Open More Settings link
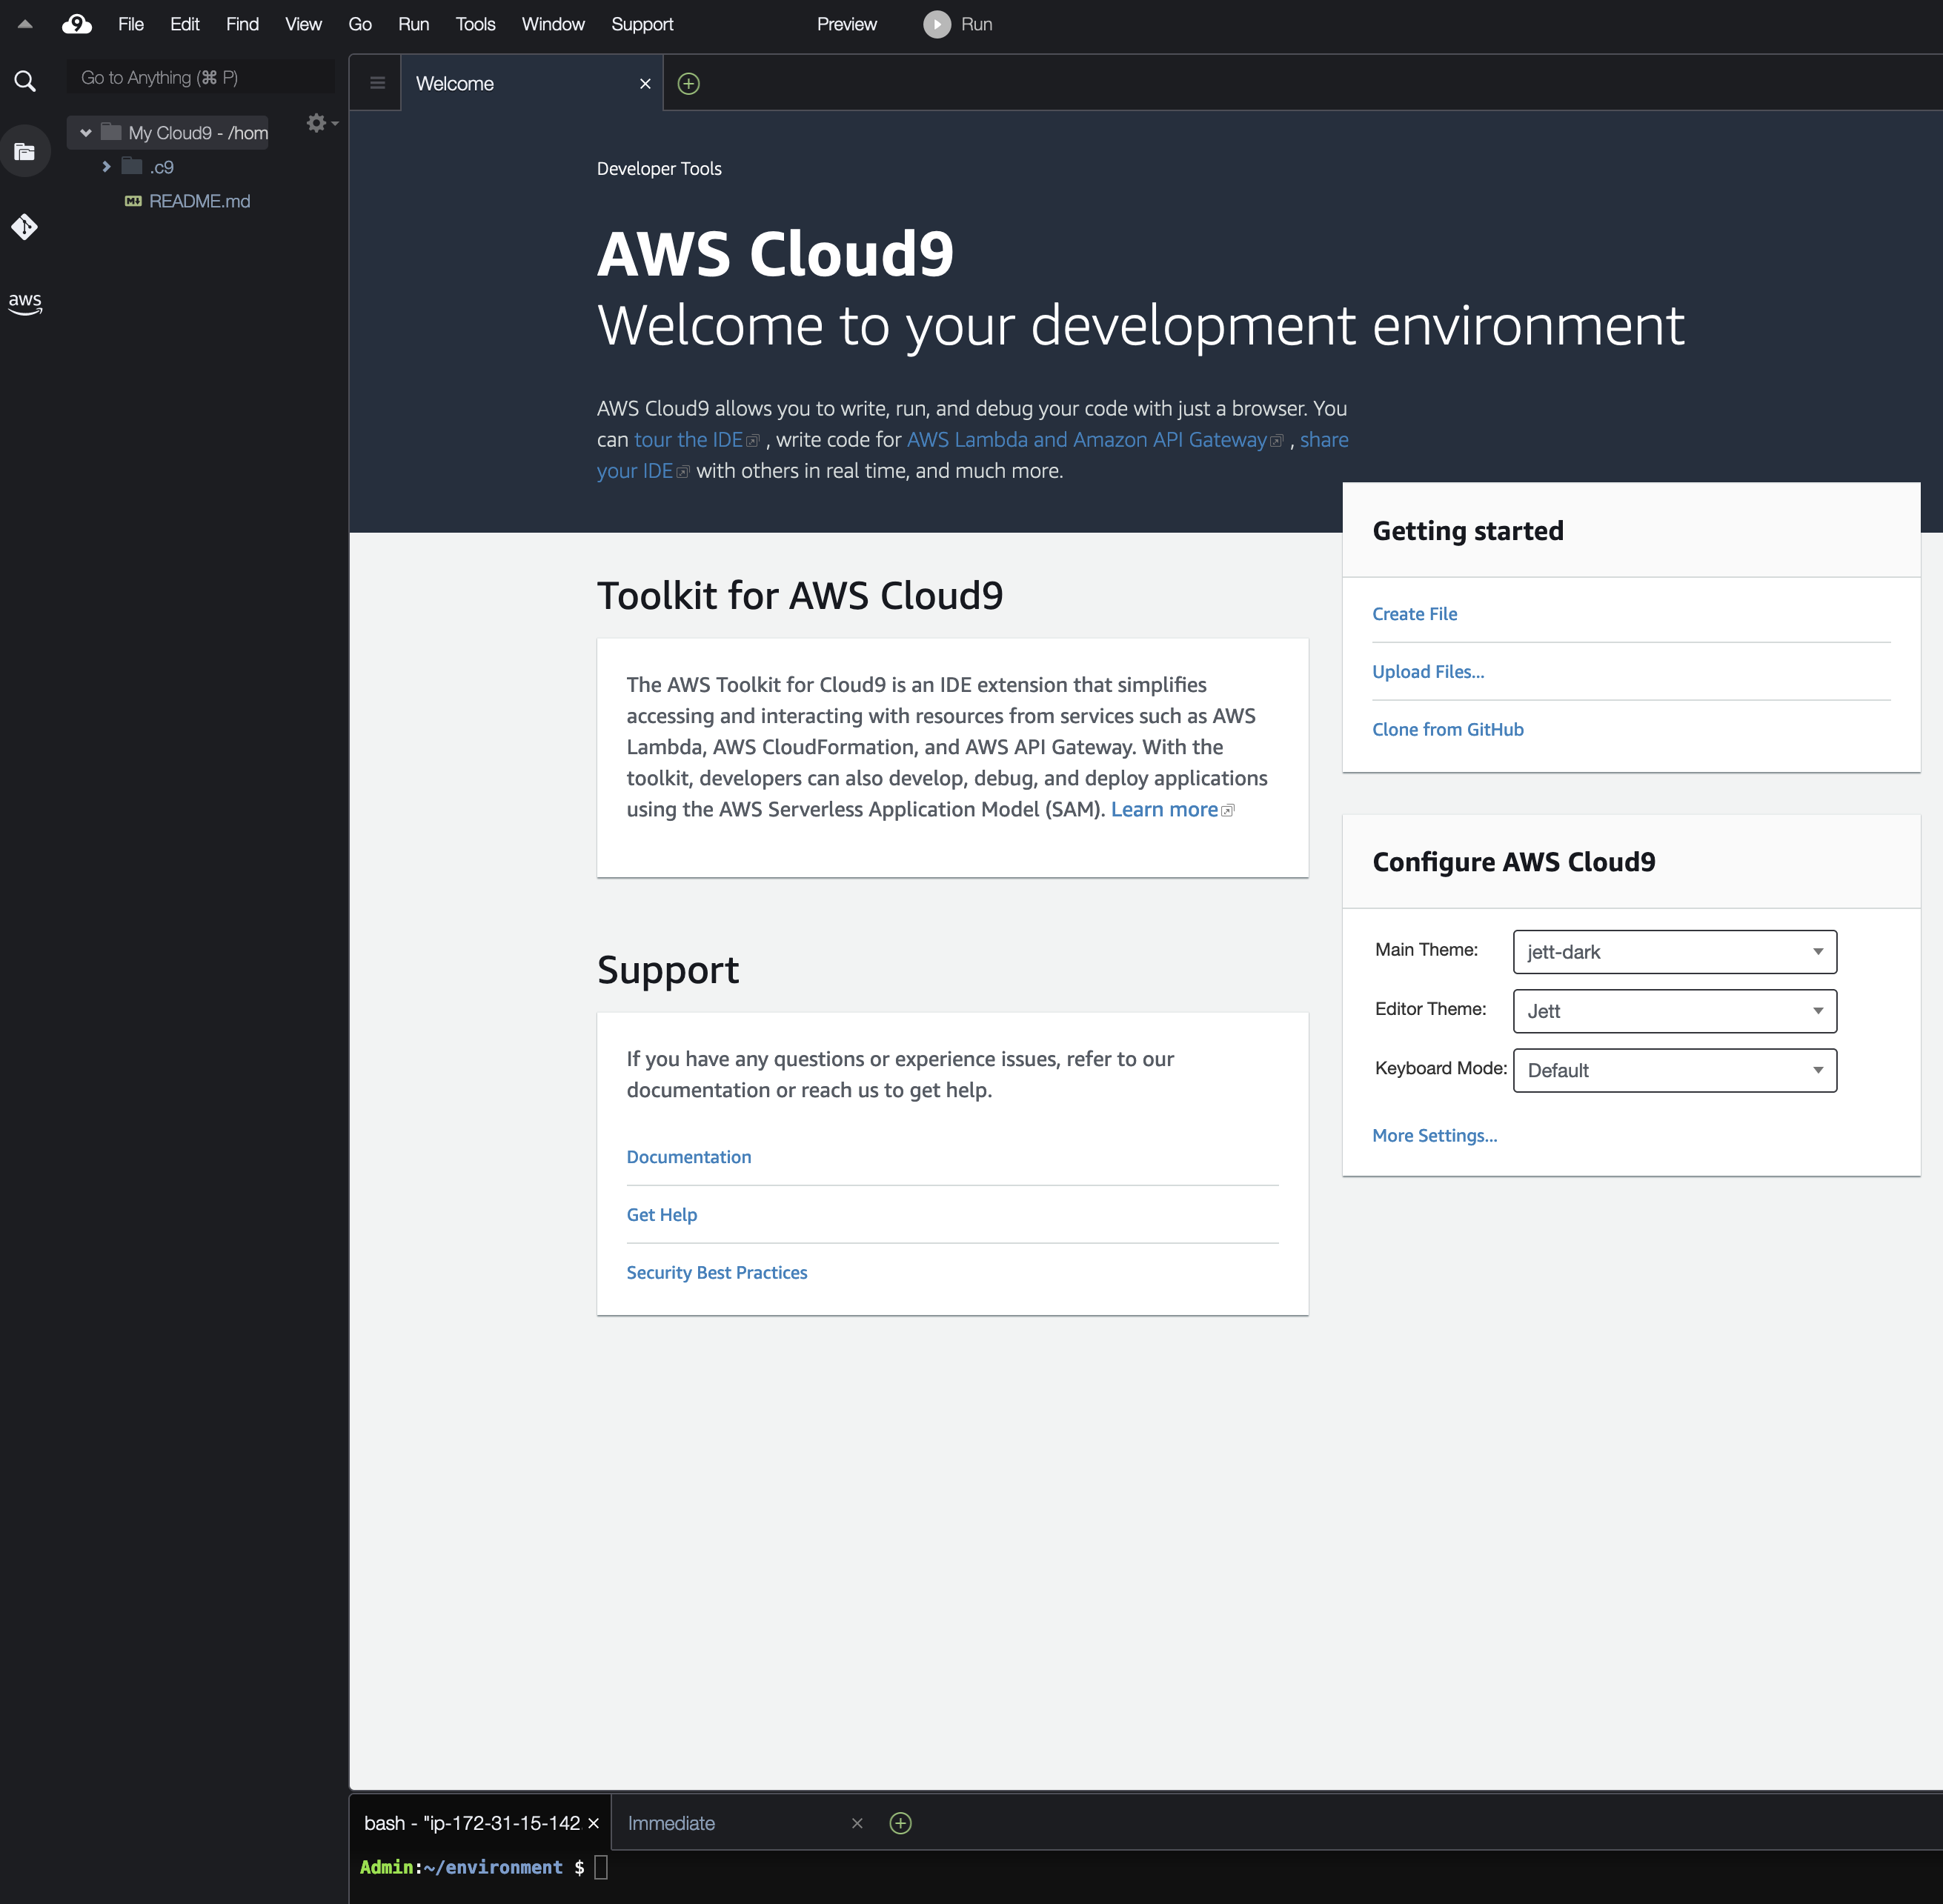The width and height of the screenshot is (1943, 1904). pos(1434,1136)
